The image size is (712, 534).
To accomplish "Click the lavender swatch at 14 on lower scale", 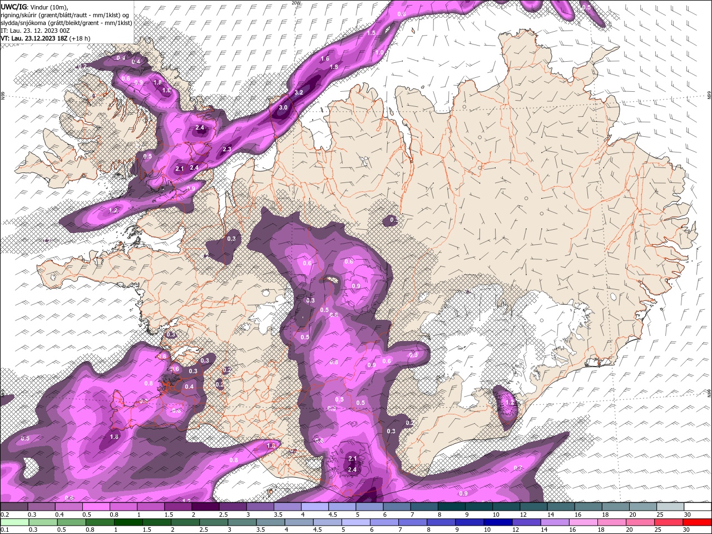I will tap(555, 522).
